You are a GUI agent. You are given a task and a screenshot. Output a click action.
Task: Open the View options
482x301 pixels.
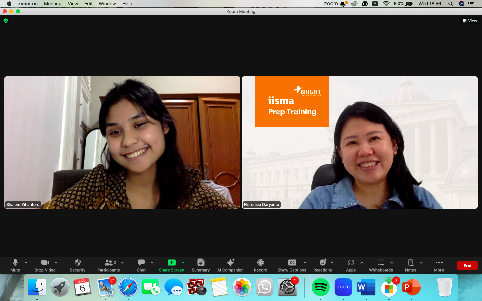(x=469, y=21)
